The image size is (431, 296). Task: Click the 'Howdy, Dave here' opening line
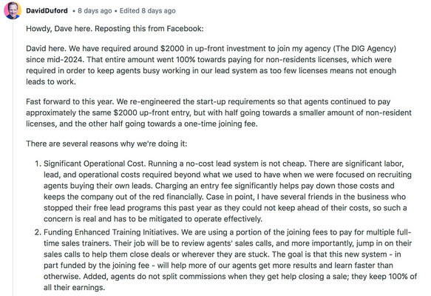[x=115, y=29]
